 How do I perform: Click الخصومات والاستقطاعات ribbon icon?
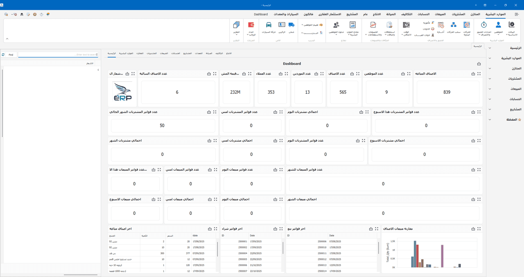(373, 28)
